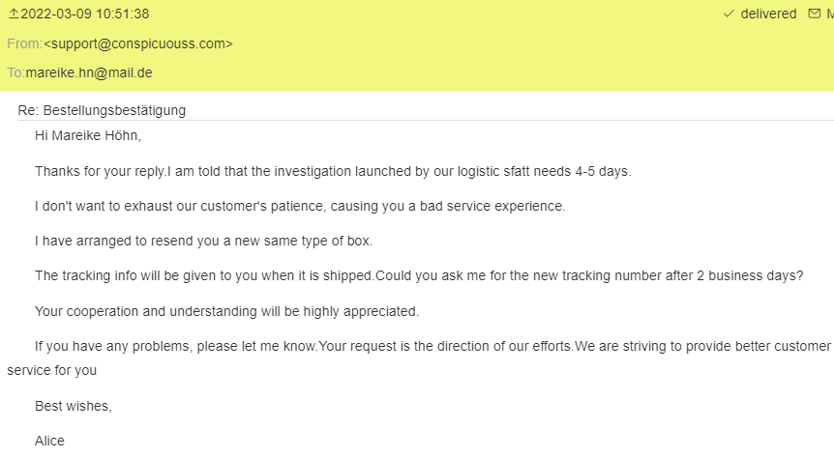
Task: Click the line starting "Thanks for your reply"
Action: click(x=333, y=171)
